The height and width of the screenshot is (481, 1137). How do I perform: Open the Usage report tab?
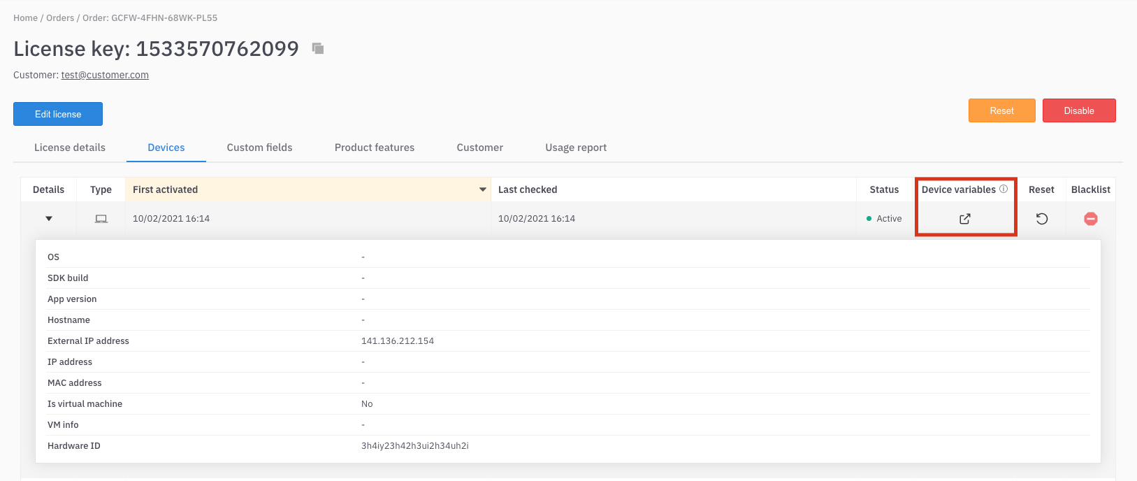pyautogui.click(x=576, y=148)
